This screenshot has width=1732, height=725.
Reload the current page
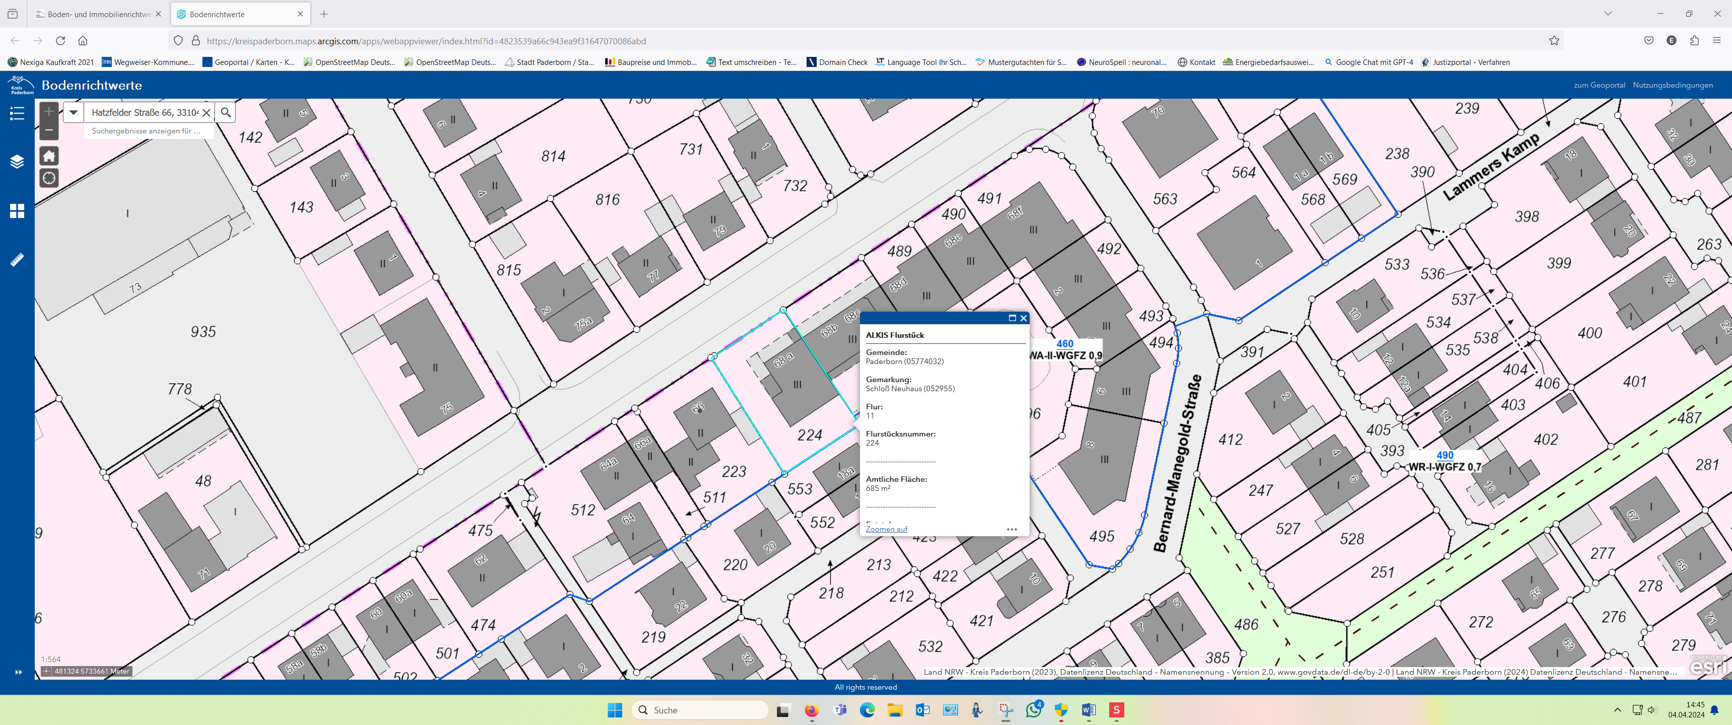click(60, 40)
